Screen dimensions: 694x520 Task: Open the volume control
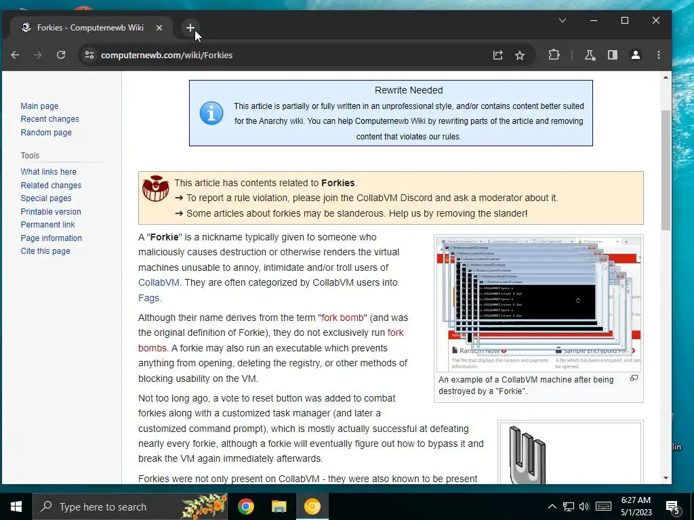pos(584,506)
